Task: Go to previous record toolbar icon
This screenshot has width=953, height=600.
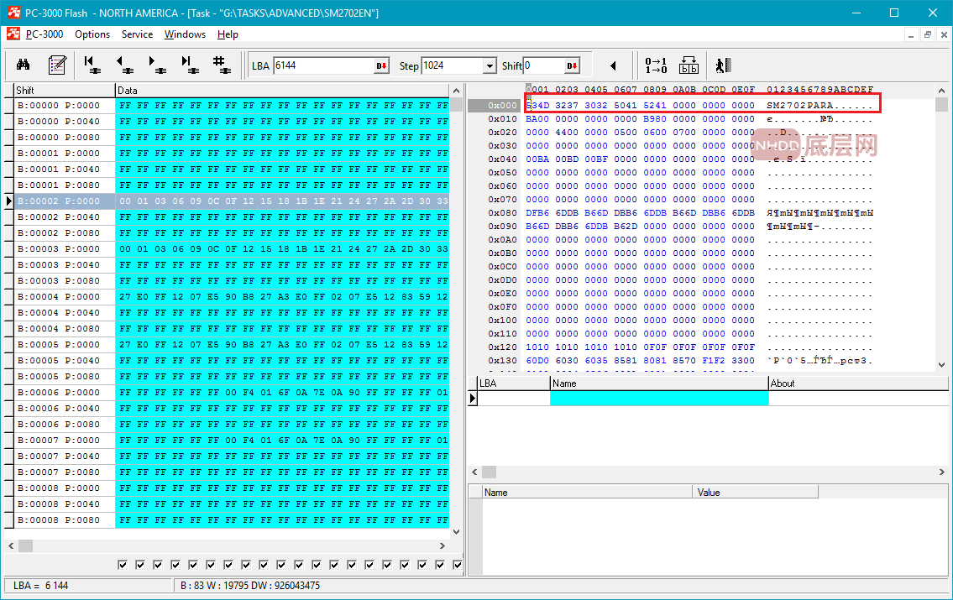Action: pos(124,65)
